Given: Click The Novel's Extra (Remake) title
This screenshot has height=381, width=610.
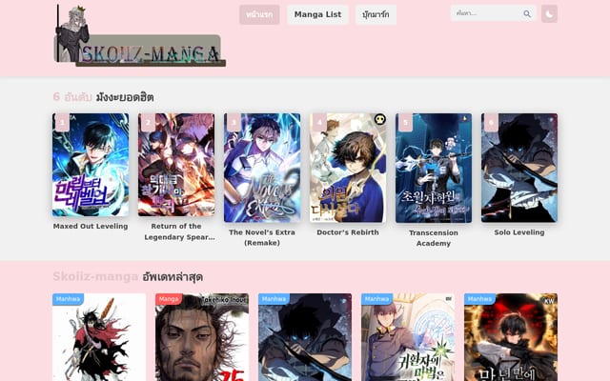Looking at the screenshot, I should point(262,237).
